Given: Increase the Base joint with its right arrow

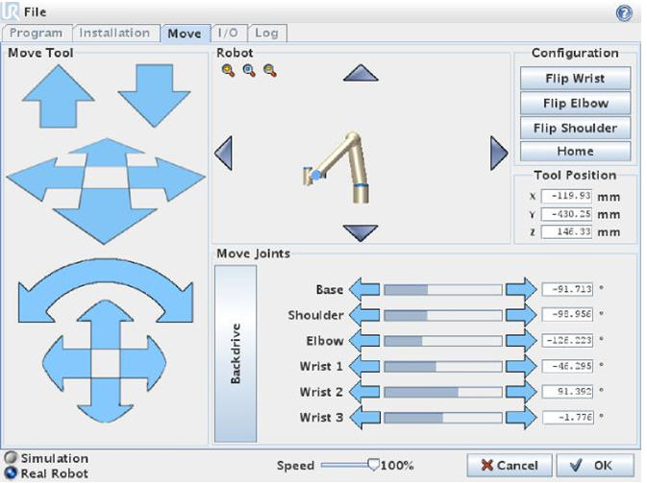Looking at the screenshot, I should pyautogui.click(x=521, y=289).
